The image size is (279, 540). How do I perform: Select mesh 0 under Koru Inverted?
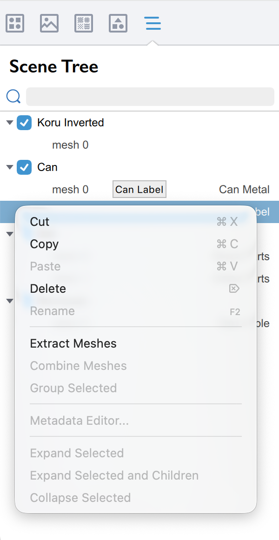tap(70, 145)
